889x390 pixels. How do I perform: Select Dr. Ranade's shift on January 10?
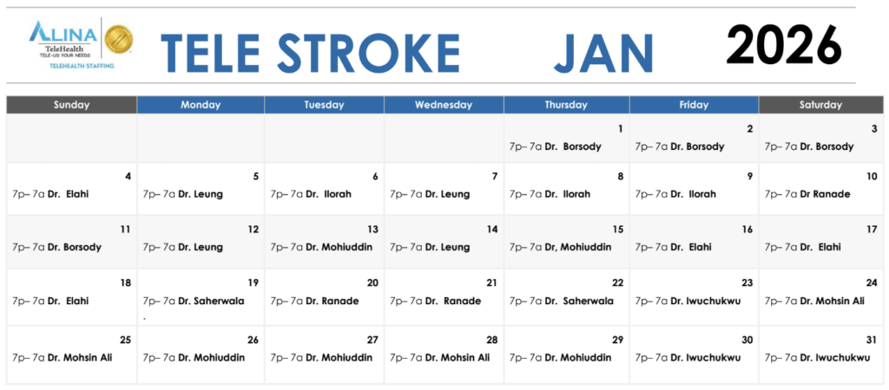click(x=807, y=194)
